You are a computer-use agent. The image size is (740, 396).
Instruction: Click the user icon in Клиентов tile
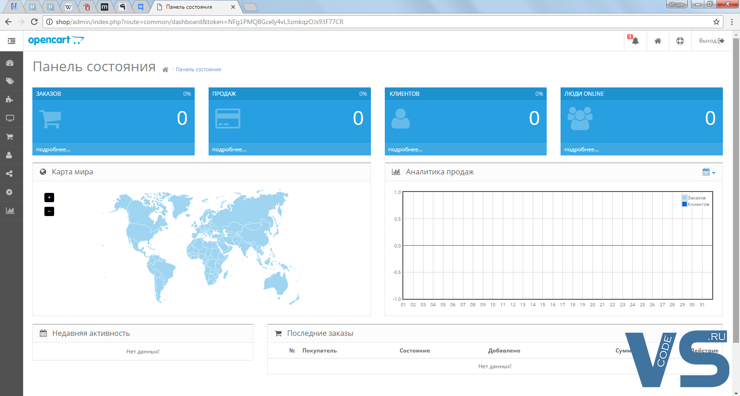click(x=401, y=118)
